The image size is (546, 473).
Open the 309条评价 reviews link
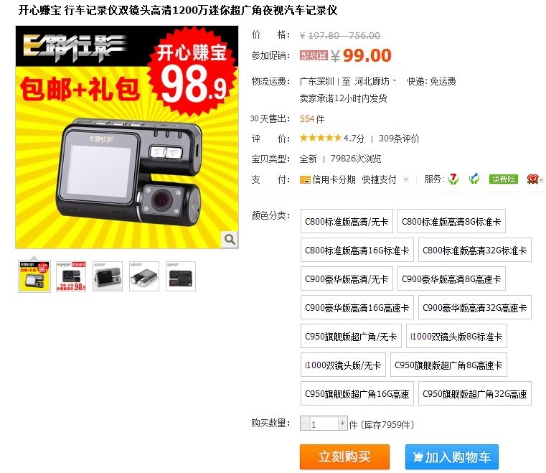click(x=399, y=139)
